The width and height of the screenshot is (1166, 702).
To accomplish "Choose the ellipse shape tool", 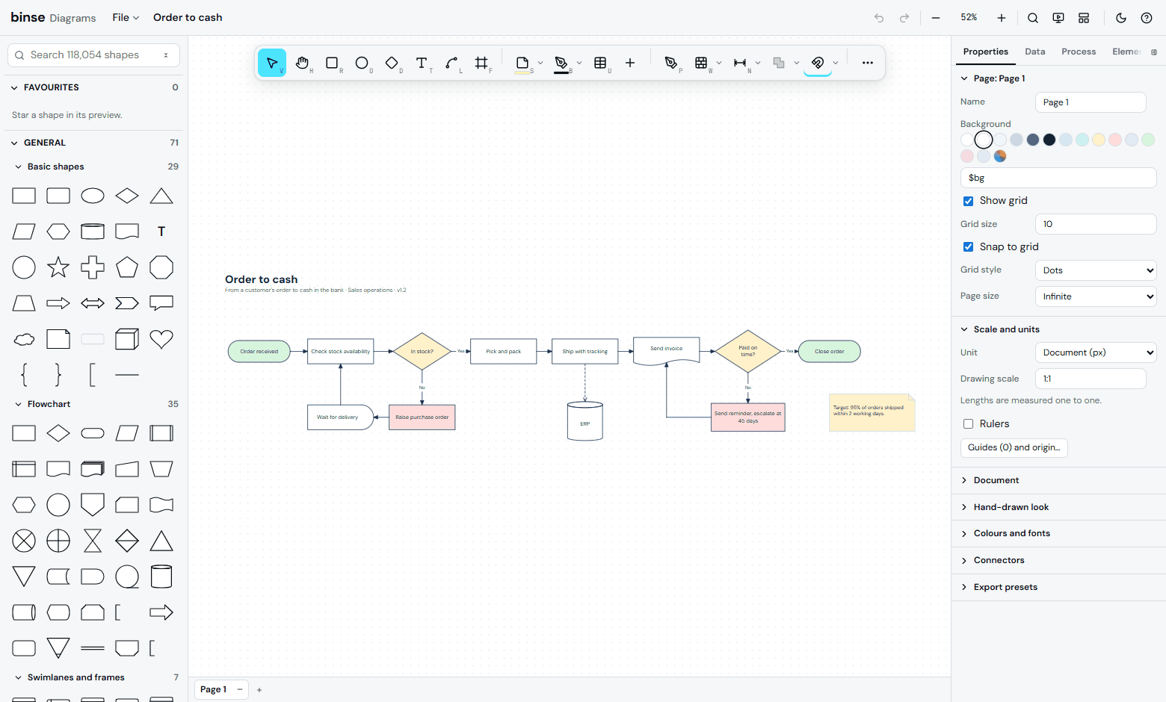I will coord(362,63).
